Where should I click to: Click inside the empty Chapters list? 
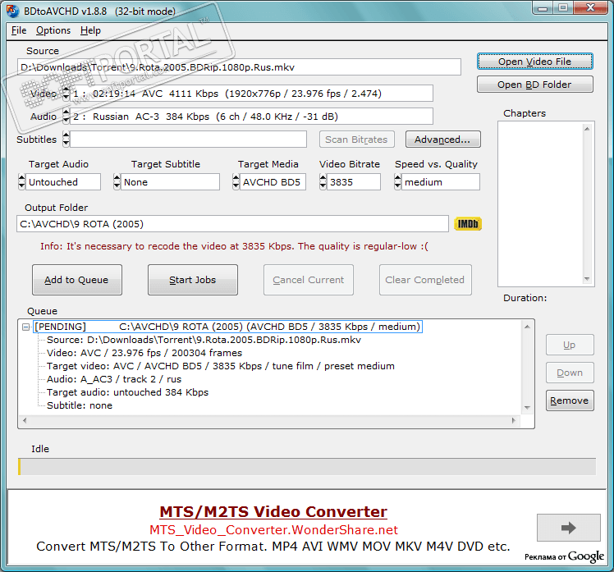click(x=540, y=204)
